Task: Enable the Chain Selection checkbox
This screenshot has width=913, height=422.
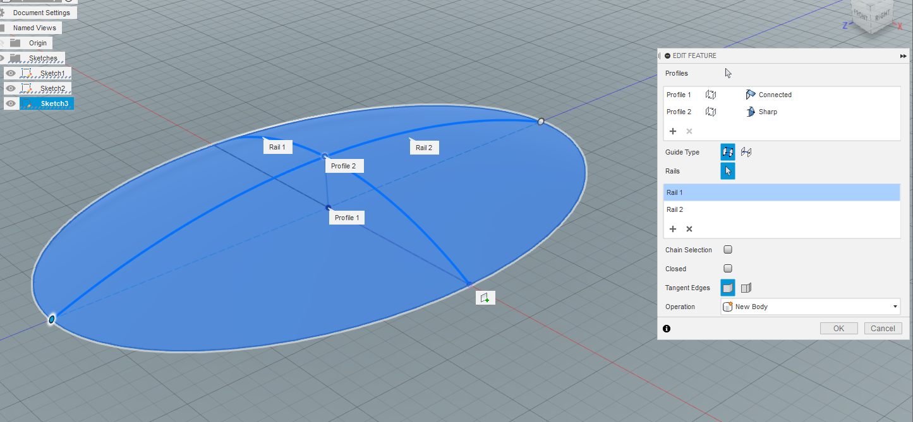Action: [x=727, y=249]
